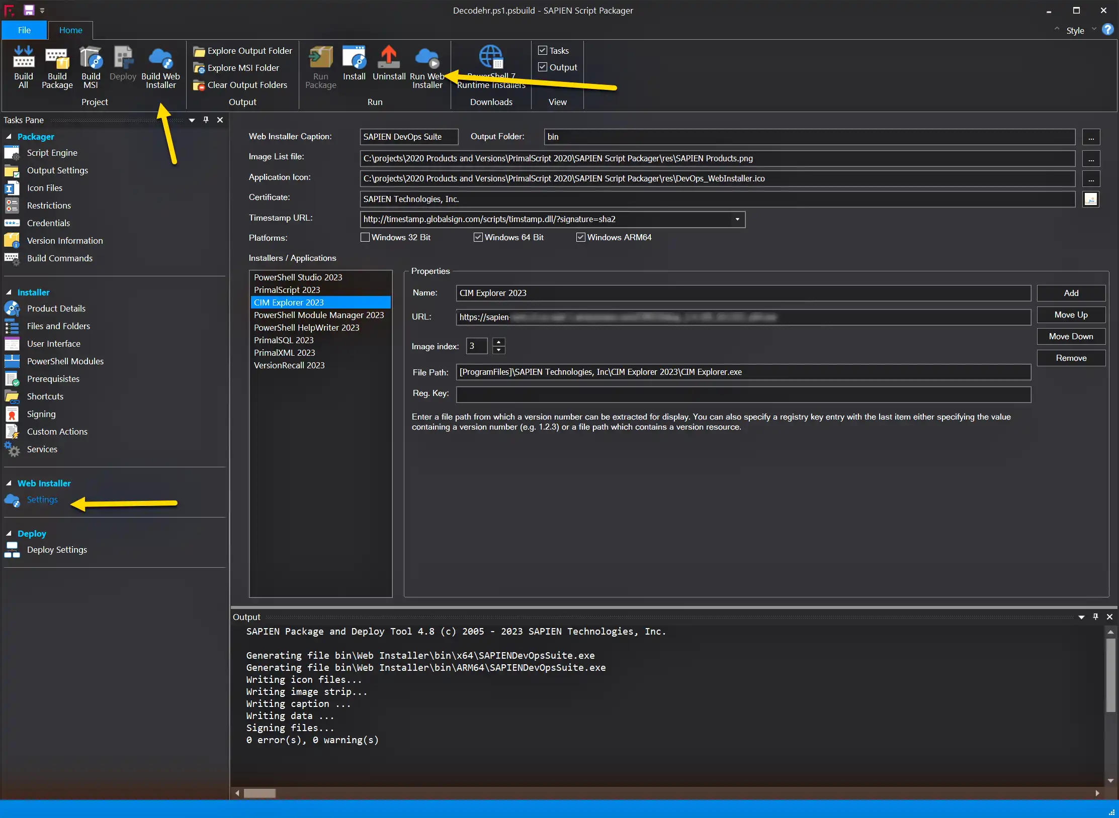Collapse the ribbon with the caret
The image size is (1119, 818).
[1056, 29]
